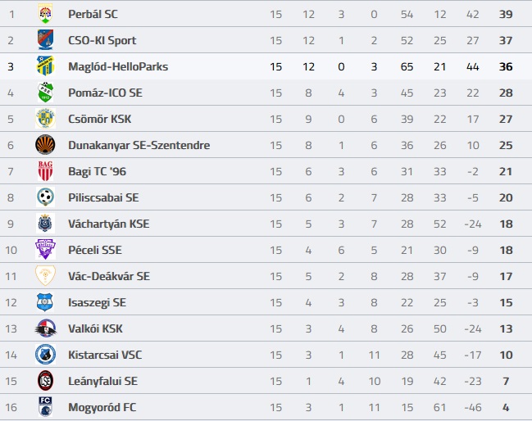This screenshot has width=532, height=421.
Task: Click Perbál SC's 39 points value
Action: [x=506, y=14]
